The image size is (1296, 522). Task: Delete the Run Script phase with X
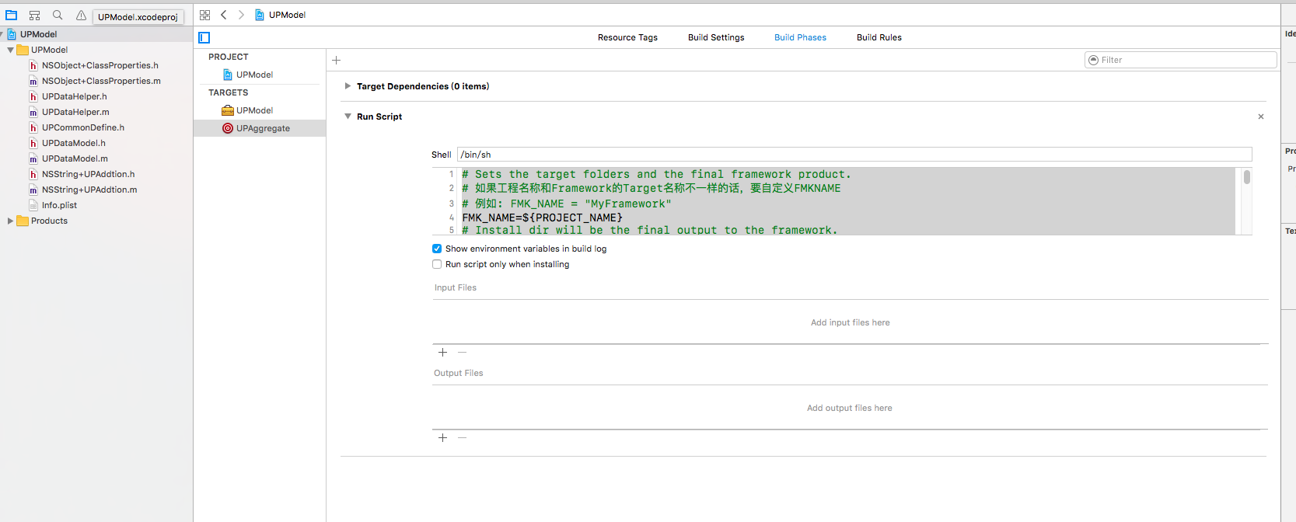coord(1261,117)
